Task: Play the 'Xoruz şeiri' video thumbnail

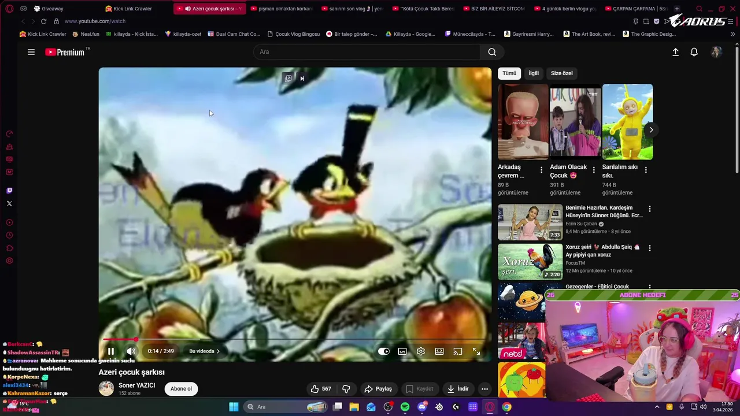Action: [x=530, y=262]
